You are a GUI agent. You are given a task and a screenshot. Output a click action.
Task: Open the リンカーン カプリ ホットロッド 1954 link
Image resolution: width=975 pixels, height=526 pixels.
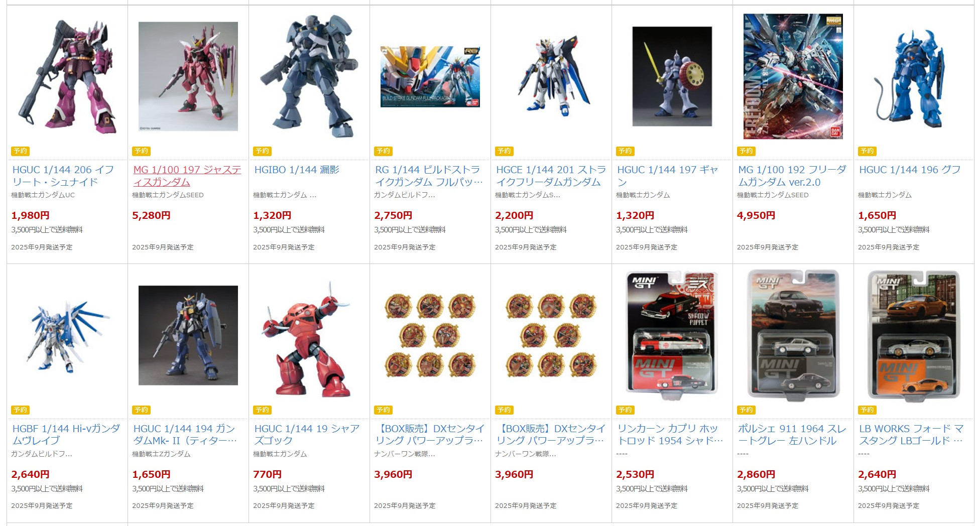click(670, 435)
